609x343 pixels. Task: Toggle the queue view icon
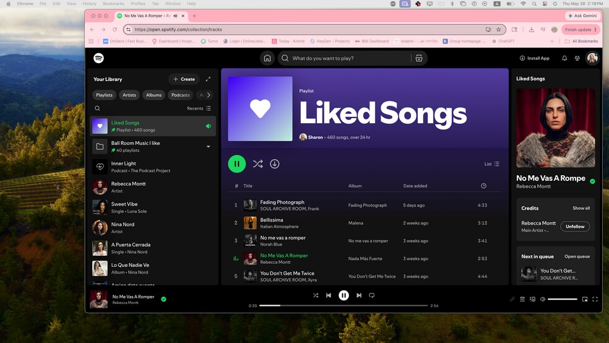pos(522,299)
